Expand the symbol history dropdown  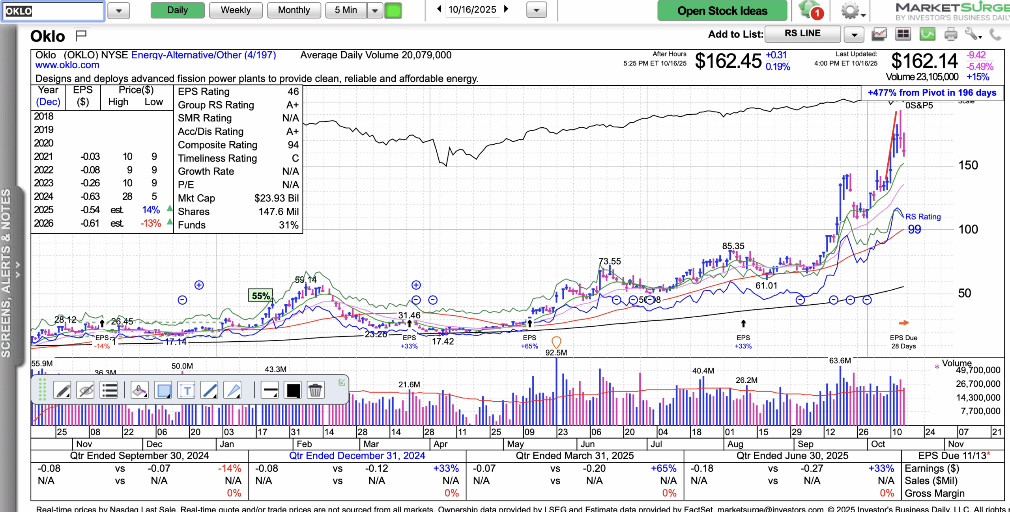pos(119,11)
